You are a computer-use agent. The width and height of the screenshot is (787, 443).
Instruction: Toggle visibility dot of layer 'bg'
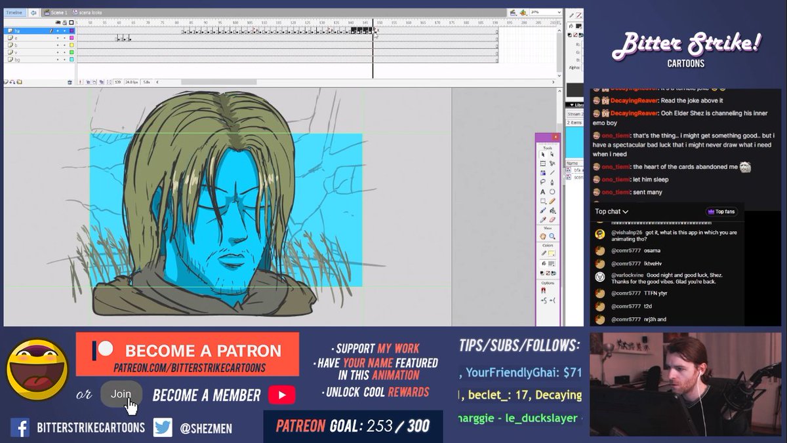click(x=58, y=60)
